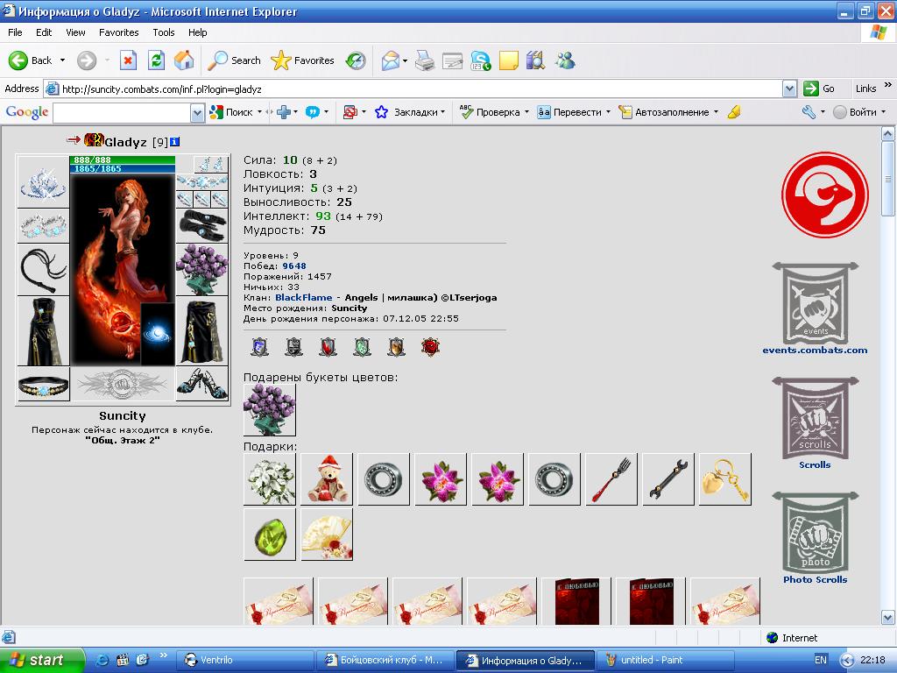This screenshot has height=673, width=897.
Task: Click the Google toolbar bookmarks star icon
Action: [x=382, y=112]
